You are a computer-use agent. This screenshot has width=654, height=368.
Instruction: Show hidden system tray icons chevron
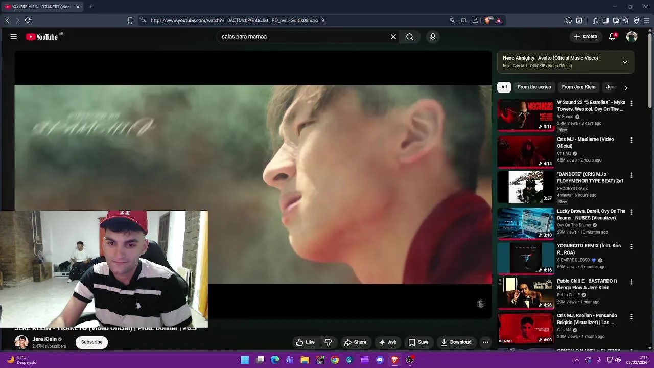pos(577,360)
